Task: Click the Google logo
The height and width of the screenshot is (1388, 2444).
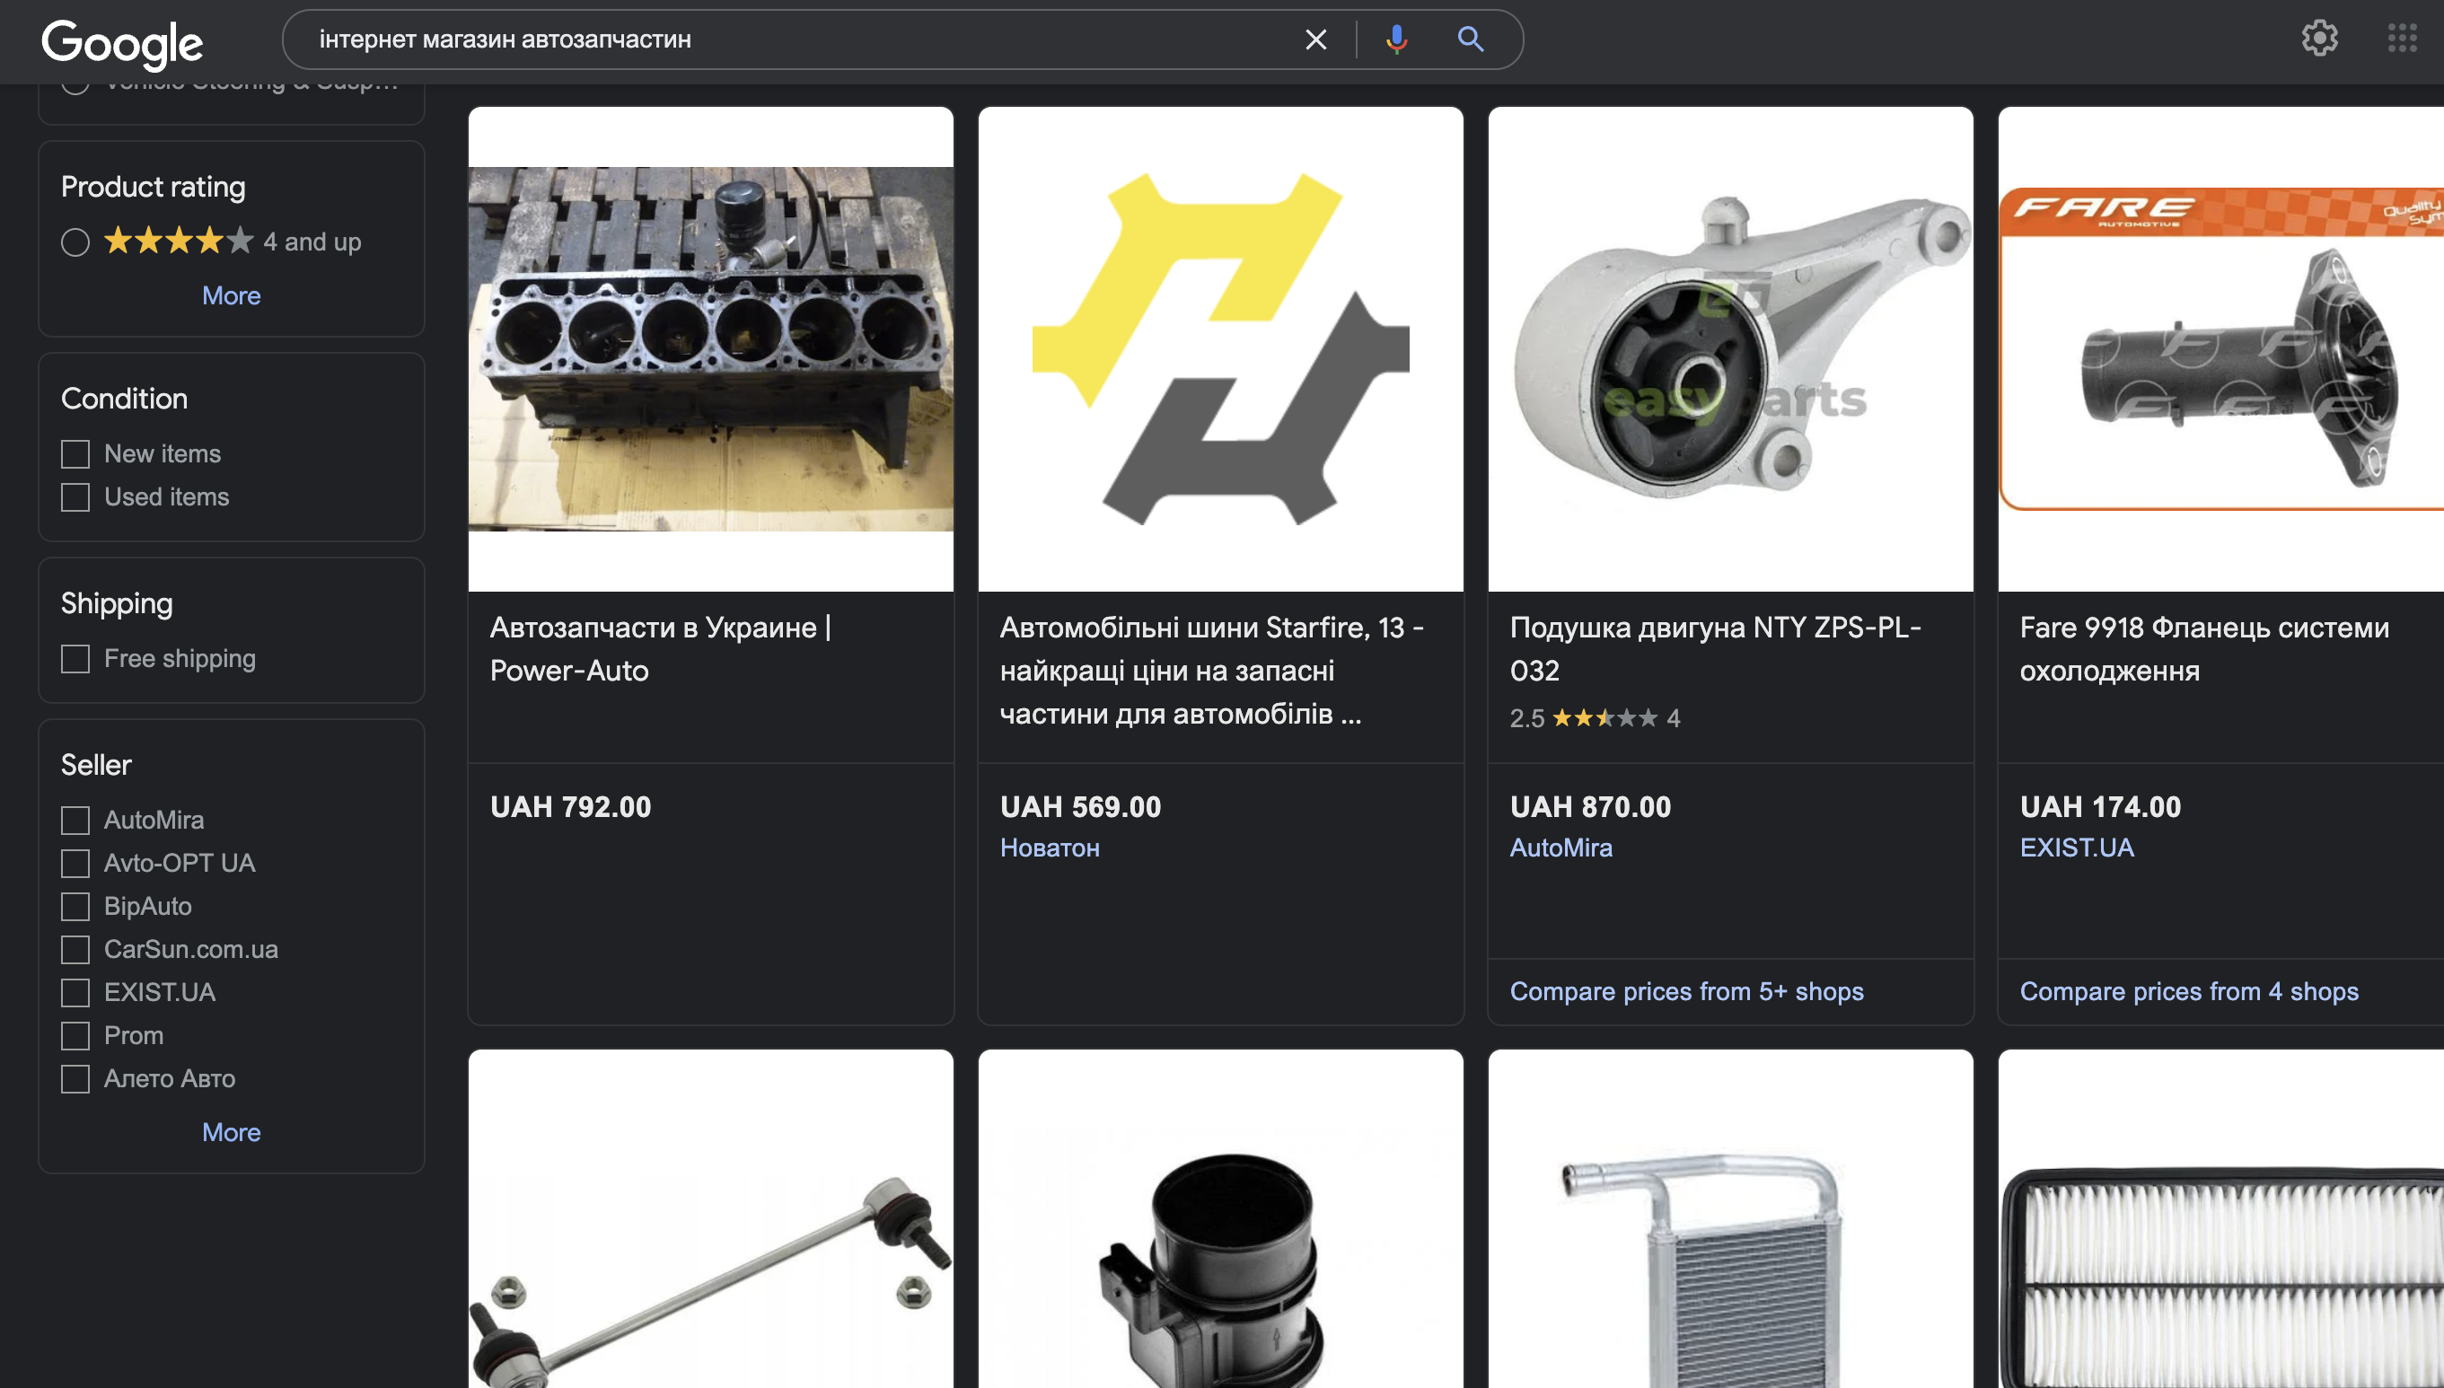Action: [x=122, y=42]
